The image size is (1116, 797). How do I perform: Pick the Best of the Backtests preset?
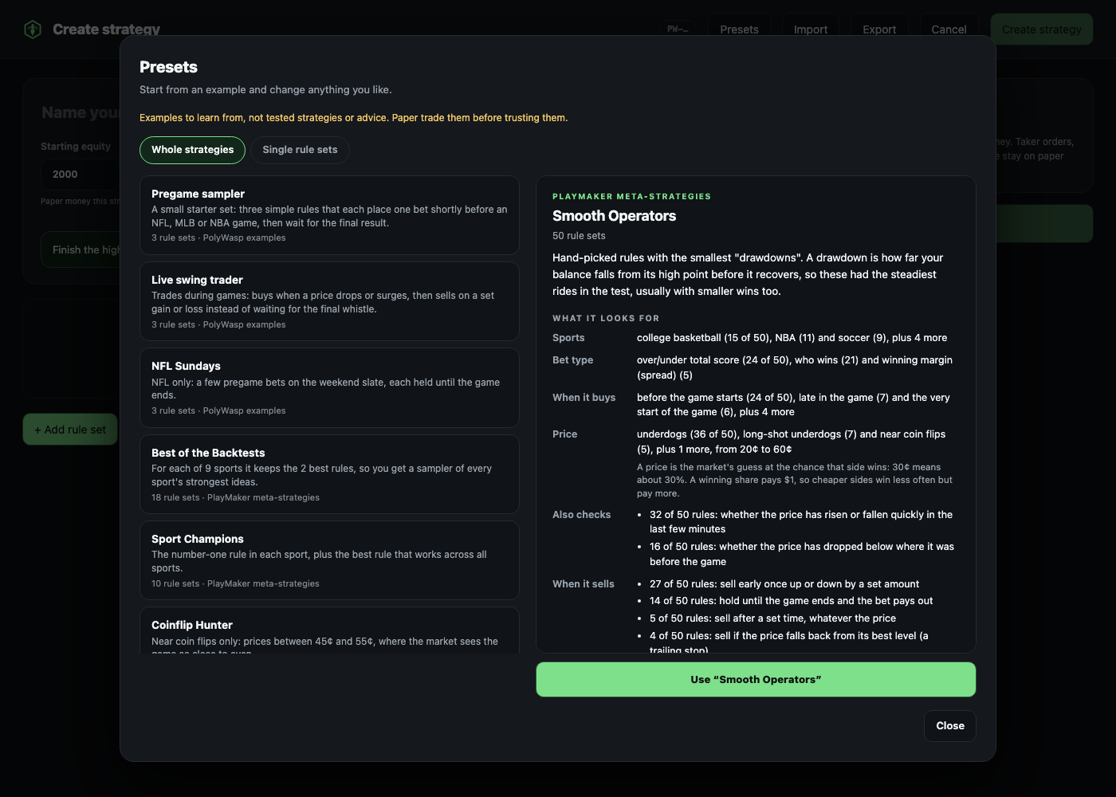329,474
